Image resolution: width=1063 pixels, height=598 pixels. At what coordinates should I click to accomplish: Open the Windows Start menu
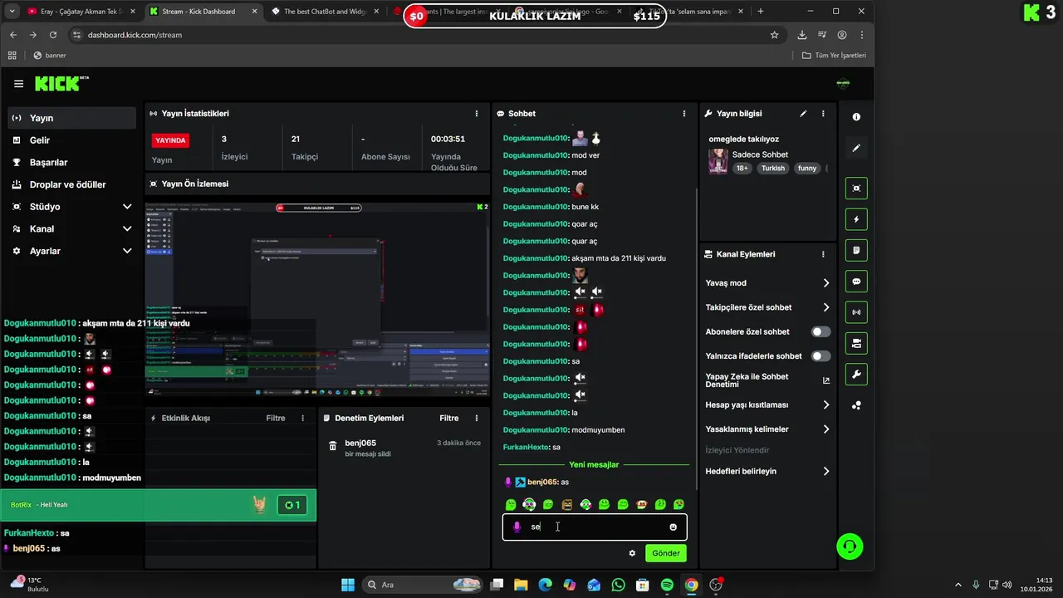(348, 585)
